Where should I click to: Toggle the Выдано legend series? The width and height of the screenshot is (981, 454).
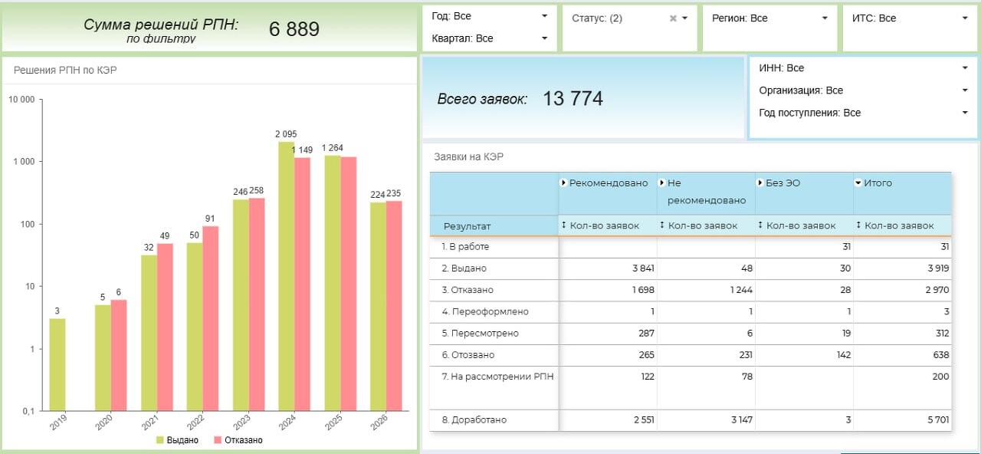point(177,440)
